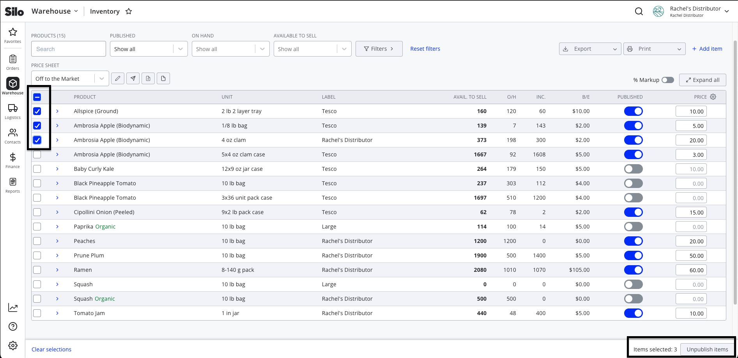This screenshot has width=738, height=358.
Task: Click the send price sheet paper-plane icon
Action: [x=133, y=78]
